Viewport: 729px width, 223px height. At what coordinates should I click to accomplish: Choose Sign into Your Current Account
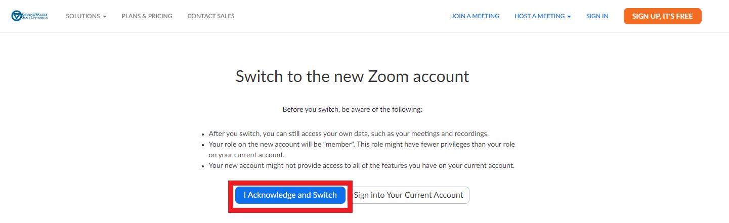pyautogui.click(x=408, y=195)
